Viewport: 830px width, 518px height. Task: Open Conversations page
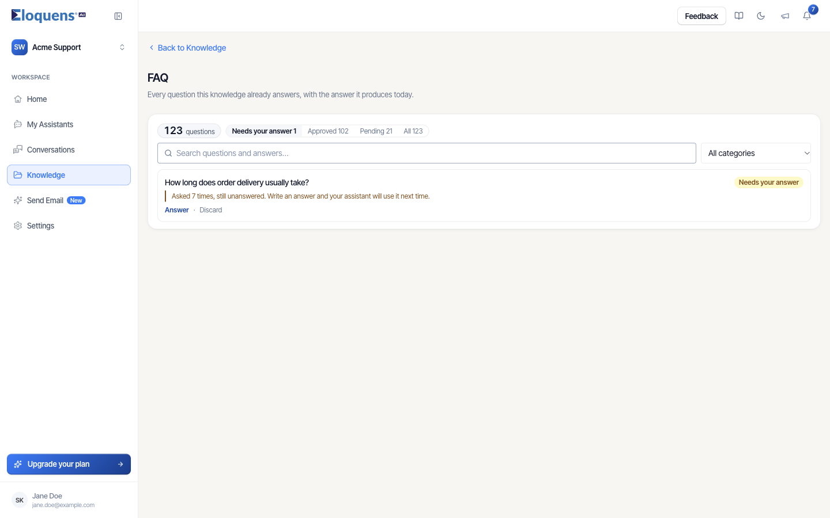point(69,150)
